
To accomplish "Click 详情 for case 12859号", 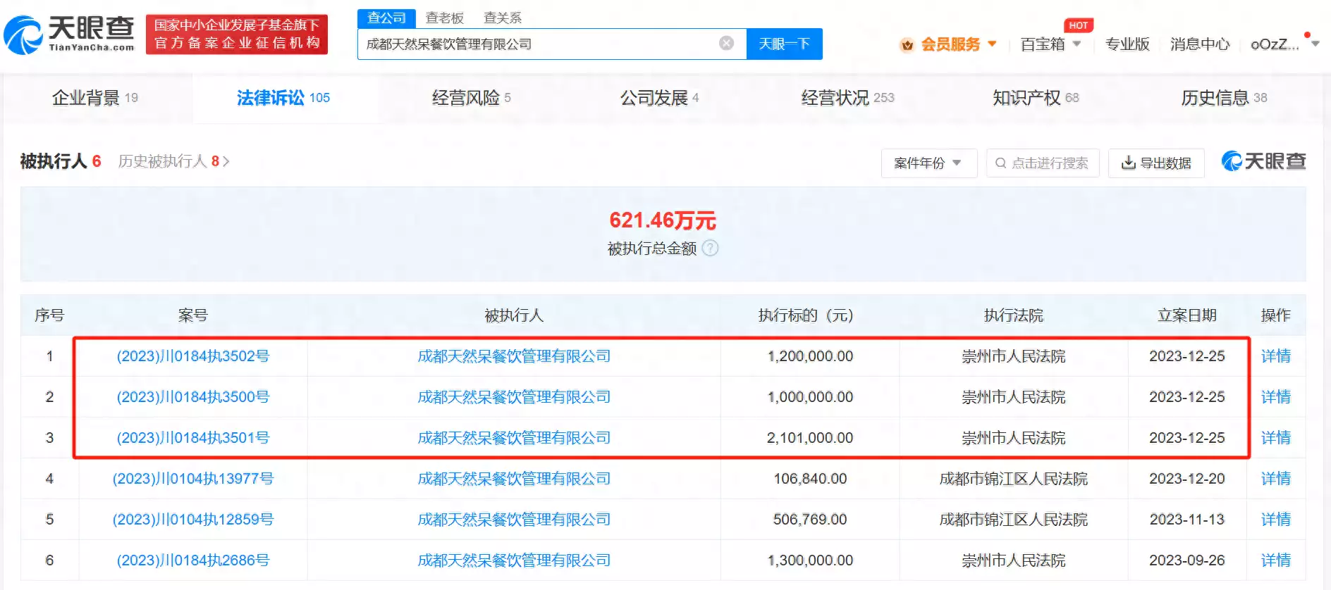I will [x=1276, y=520].
